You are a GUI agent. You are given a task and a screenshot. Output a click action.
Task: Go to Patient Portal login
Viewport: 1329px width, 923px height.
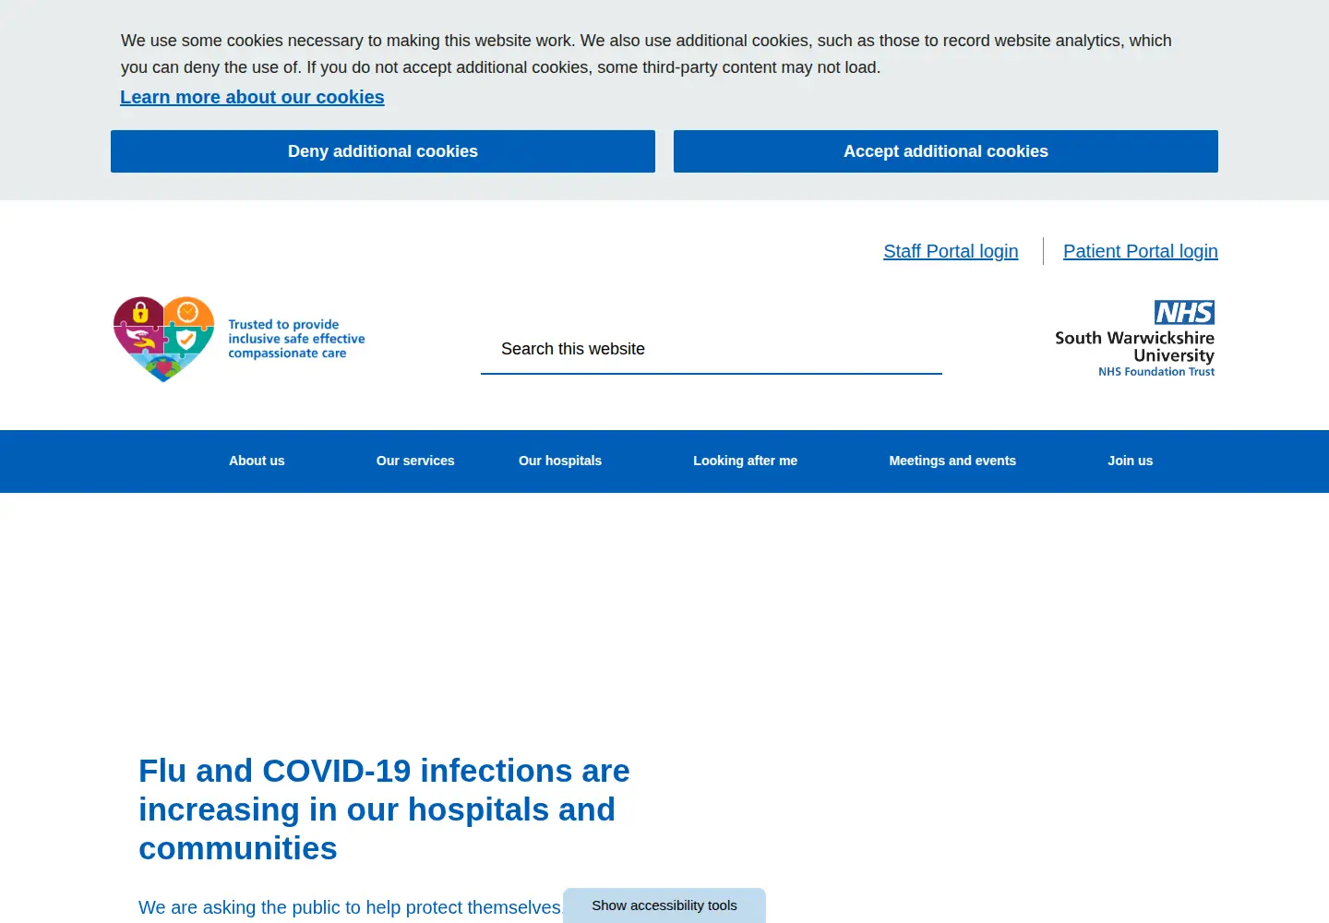[x=1141, y=251]
